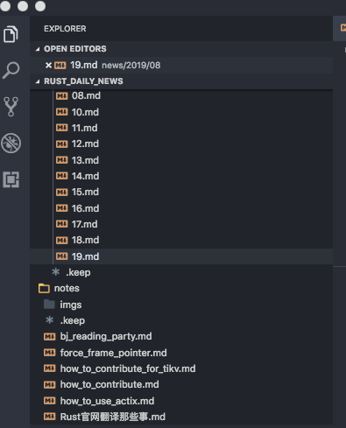Click the EXPLORER panel title
Screen dimensions: 346x428
(x=65, y=29)
